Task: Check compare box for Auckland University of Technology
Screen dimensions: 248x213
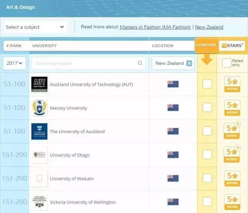Action: 207,84
